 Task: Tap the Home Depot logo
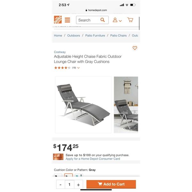tap(58, 20)
